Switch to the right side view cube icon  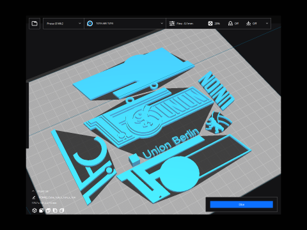62,210
